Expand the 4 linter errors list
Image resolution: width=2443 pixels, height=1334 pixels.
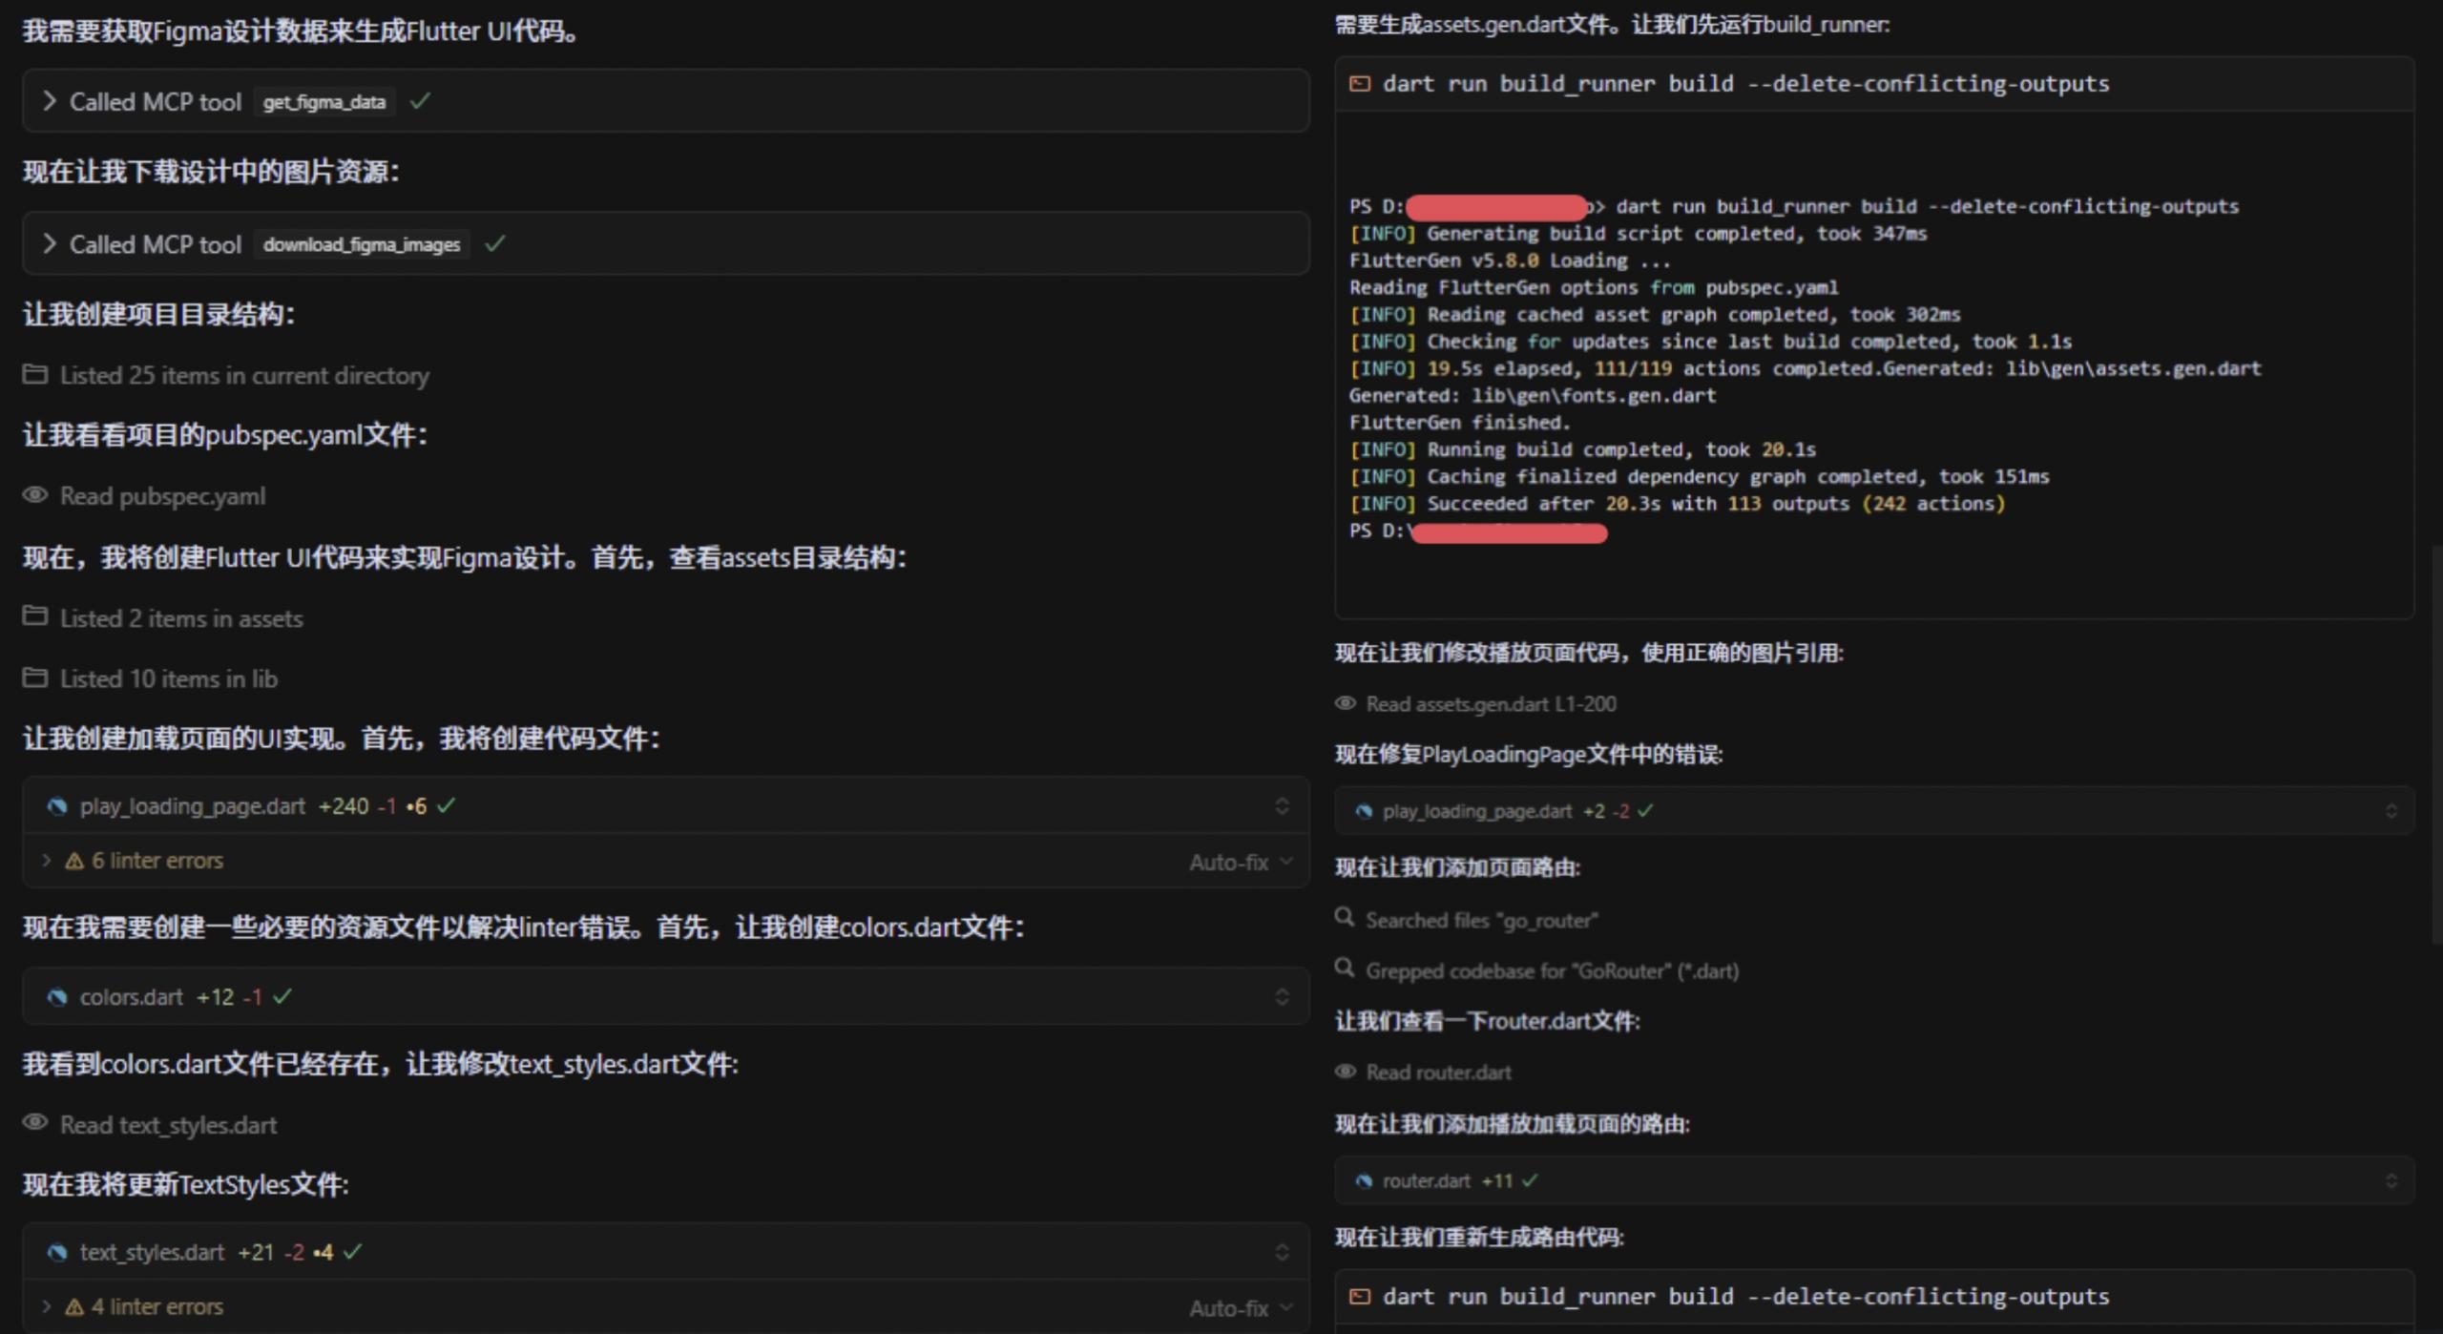coord(46,1306)
